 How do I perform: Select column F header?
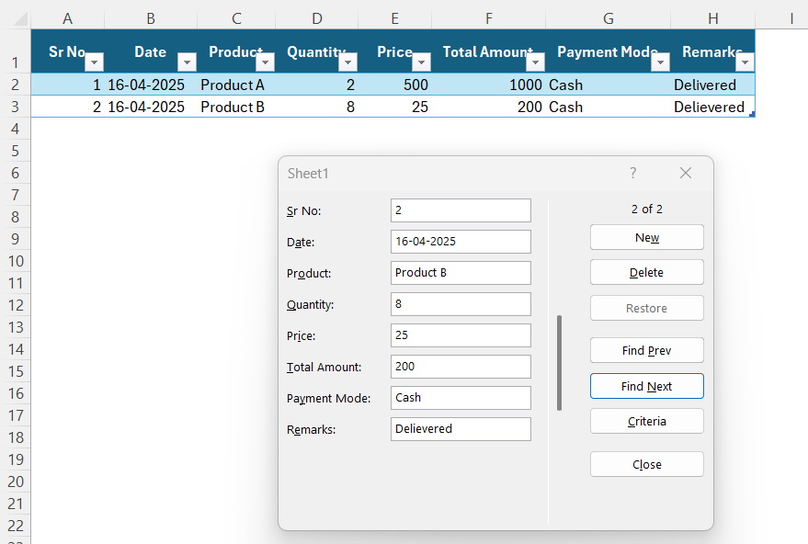488,19
